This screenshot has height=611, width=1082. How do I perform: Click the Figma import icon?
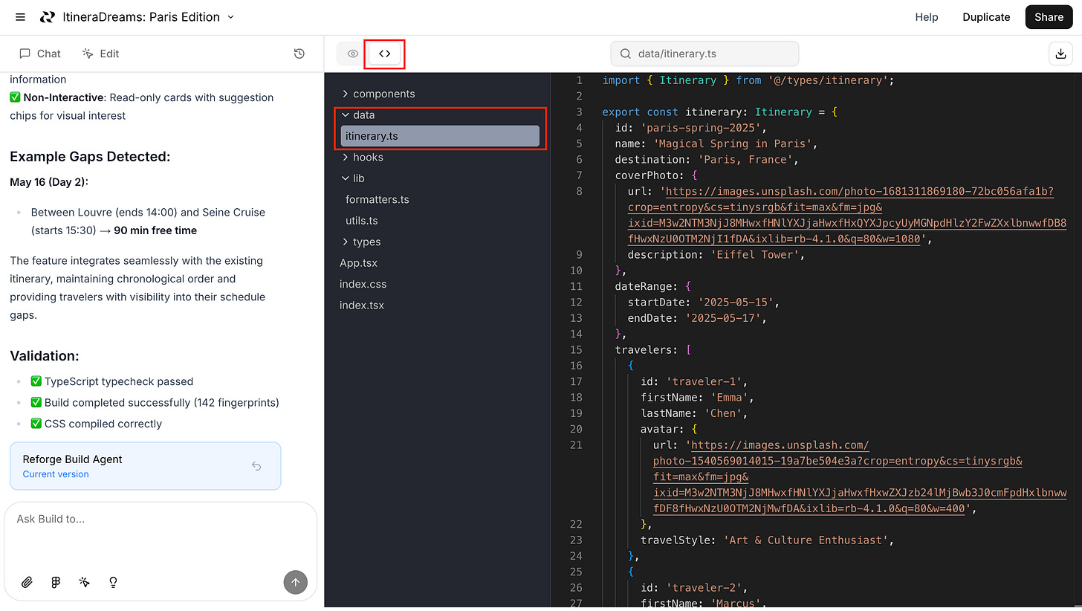[x=56, y=582]
